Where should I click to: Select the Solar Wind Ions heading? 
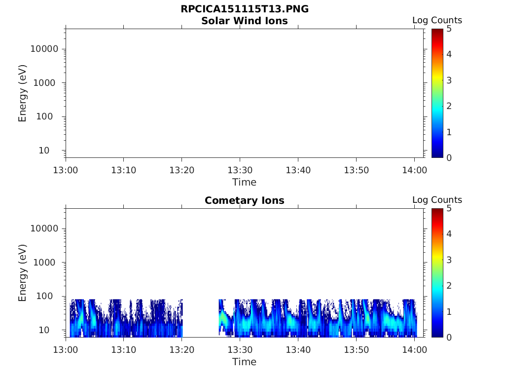pyautogui.click(x=245, y=21)
